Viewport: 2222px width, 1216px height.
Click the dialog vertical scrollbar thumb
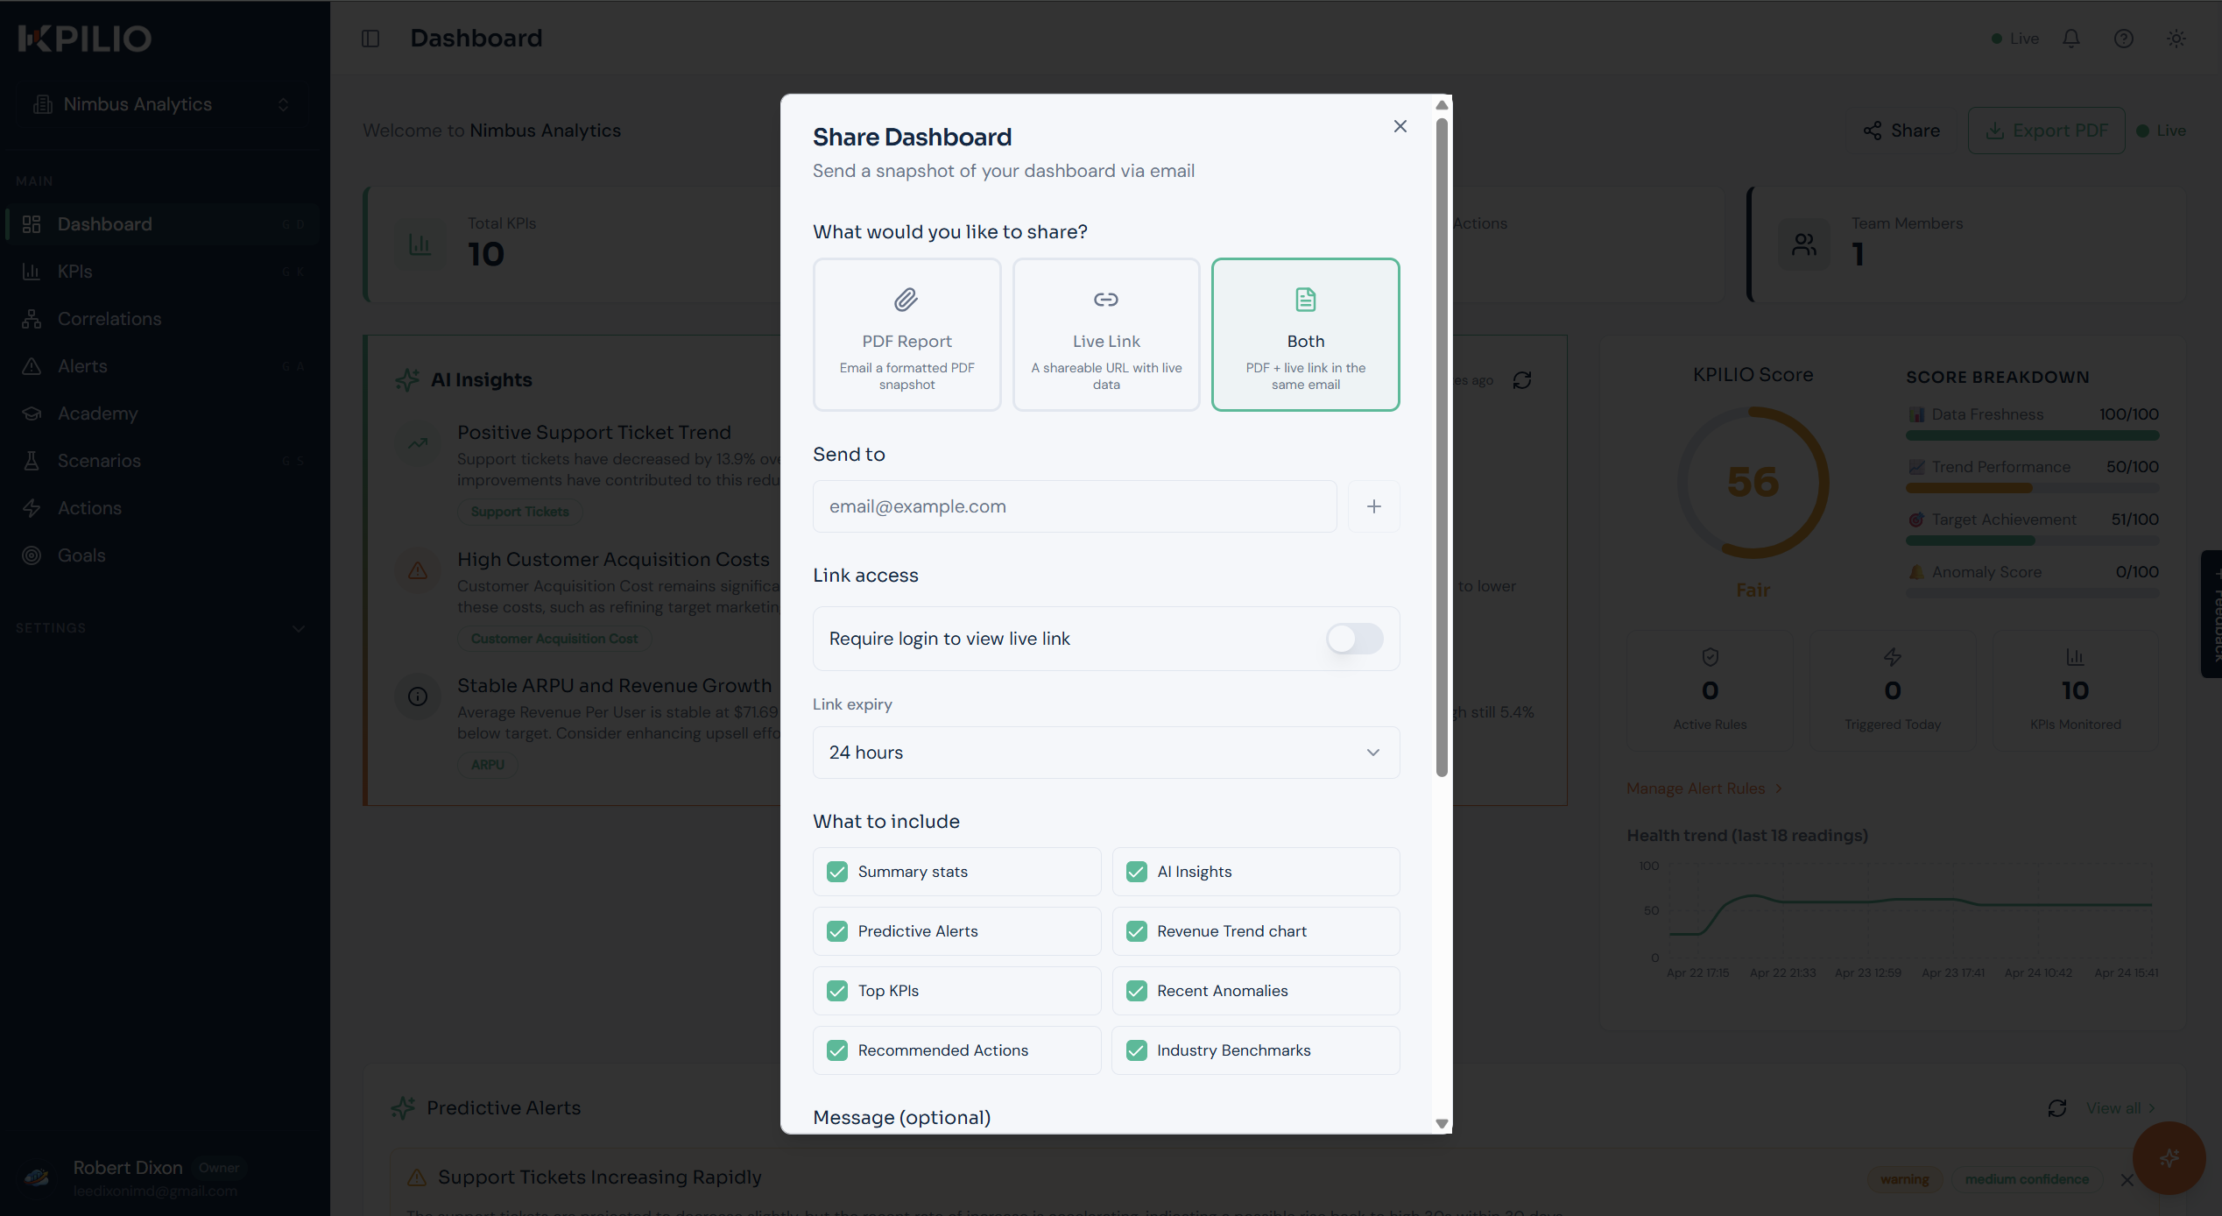tap(1442, 447)
